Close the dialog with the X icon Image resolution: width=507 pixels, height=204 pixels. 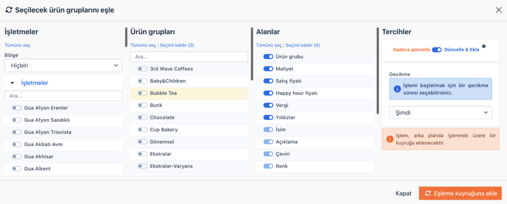[498, 9]
